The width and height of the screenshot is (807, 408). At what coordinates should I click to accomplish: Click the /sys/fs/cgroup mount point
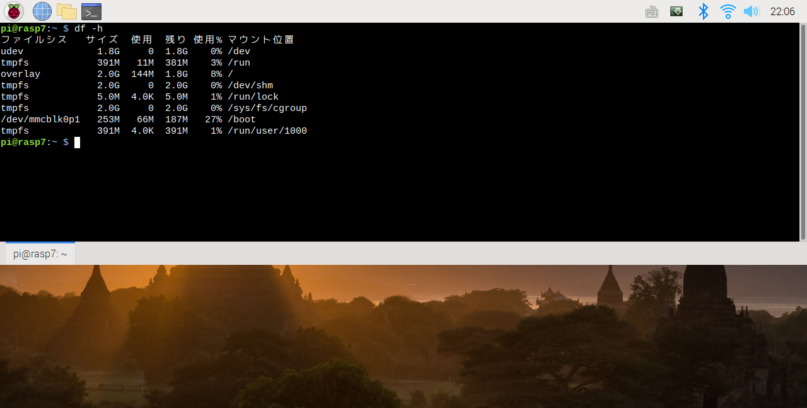(267, 108)
